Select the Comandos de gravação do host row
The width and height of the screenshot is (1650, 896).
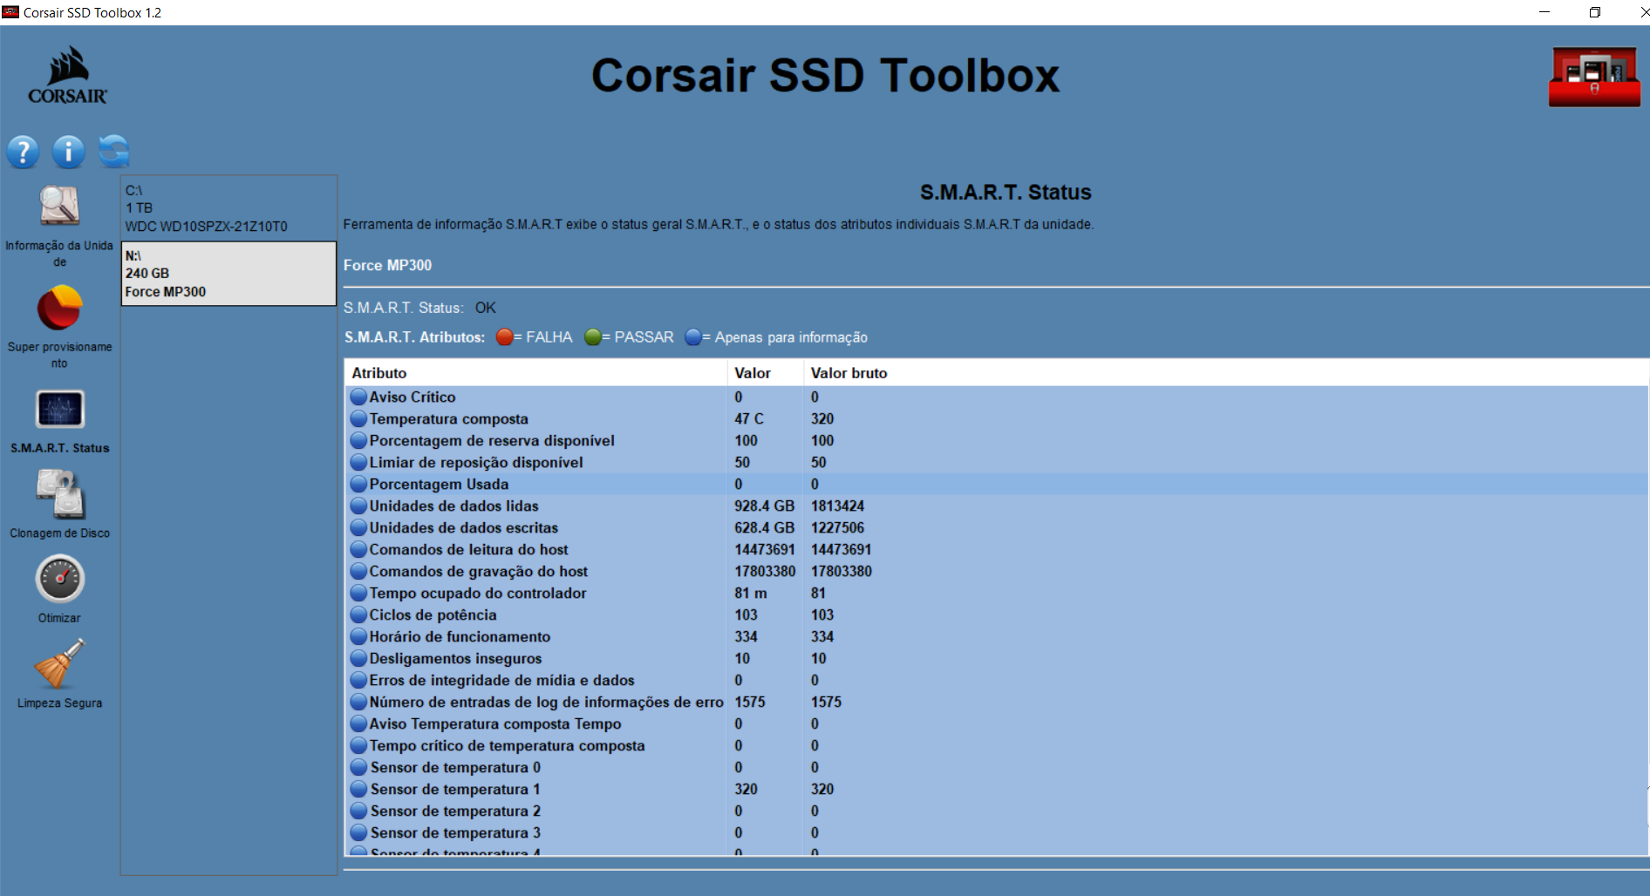point(996,571)
